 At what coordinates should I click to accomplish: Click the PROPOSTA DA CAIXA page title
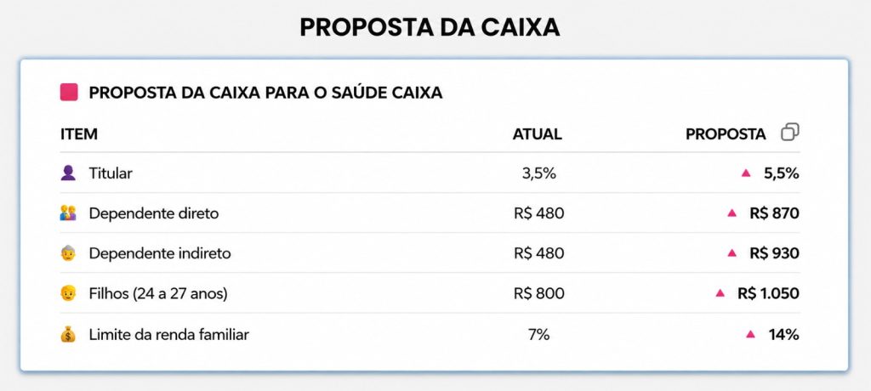(x=430, y=27)
